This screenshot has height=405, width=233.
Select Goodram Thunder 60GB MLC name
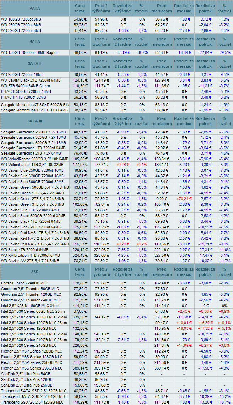pyautogui.click(x=30, y=289)
